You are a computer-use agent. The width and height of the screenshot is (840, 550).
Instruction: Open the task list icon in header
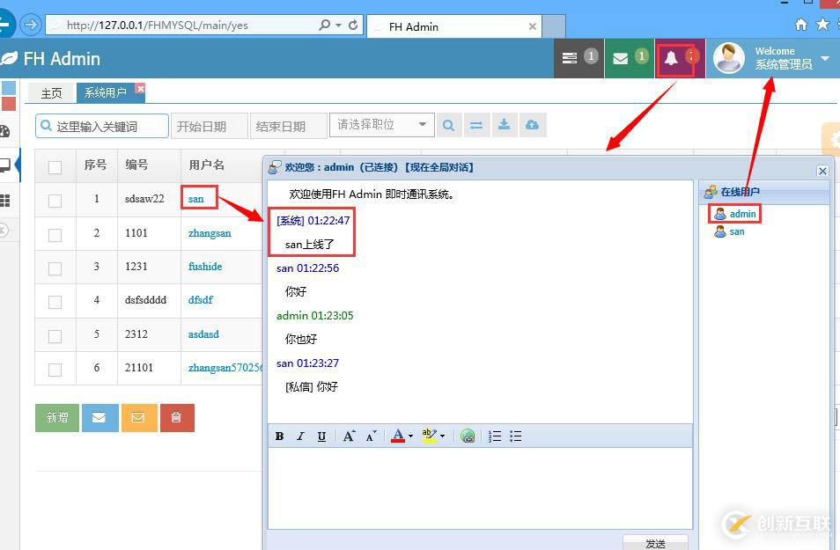[570, 58]
